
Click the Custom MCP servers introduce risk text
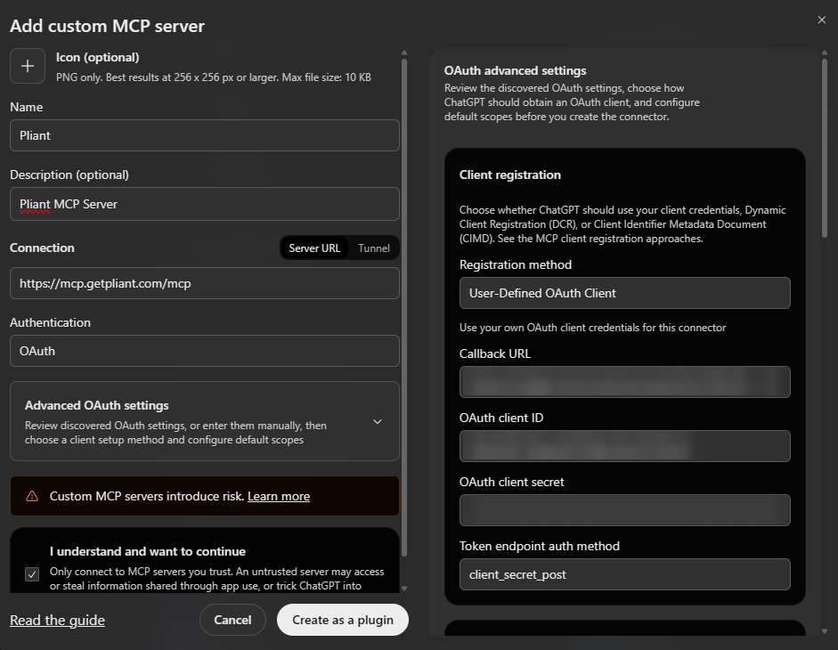point(147,496)
